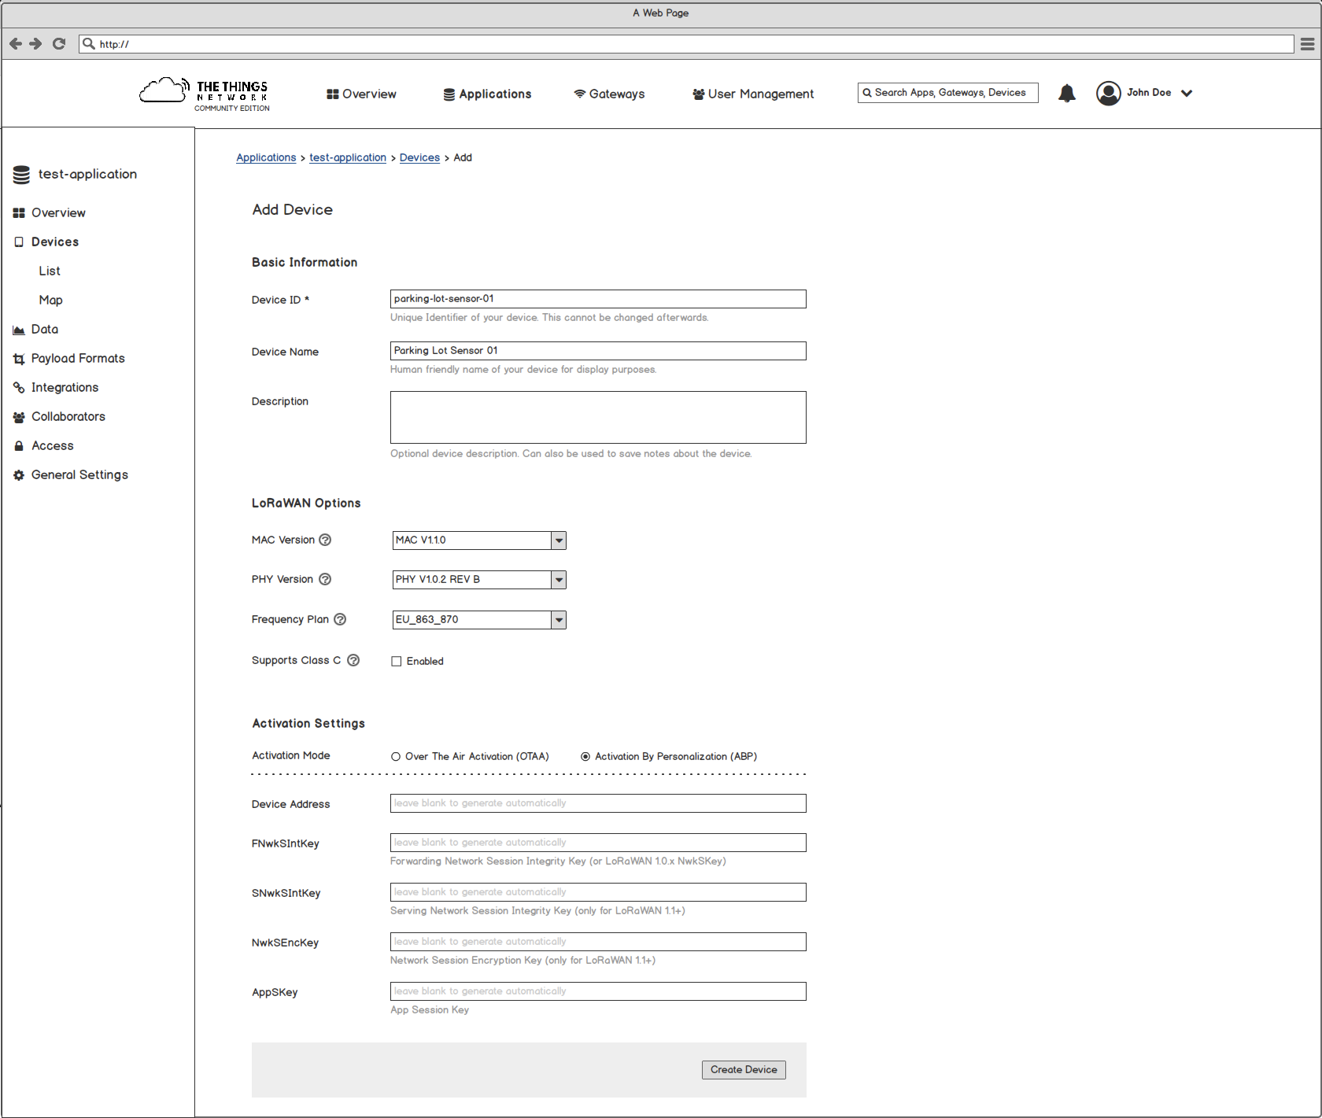Click the Collaborators people icon
The image size is (1322, 1118).
click(x=19, y=416)
